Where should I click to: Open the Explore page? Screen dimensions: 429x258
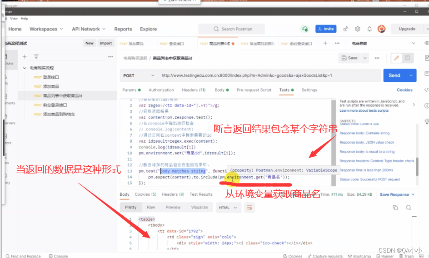point(148,29)
